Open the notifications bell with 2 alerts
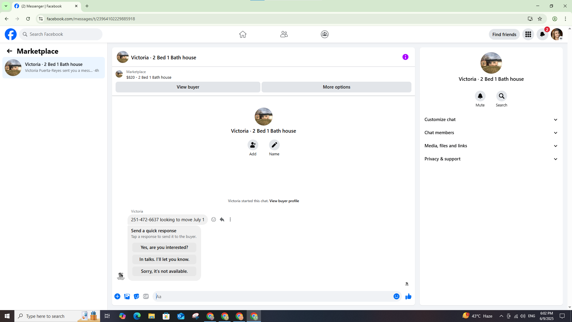Viewport: 572px width, 322px height. coord(543,34)
